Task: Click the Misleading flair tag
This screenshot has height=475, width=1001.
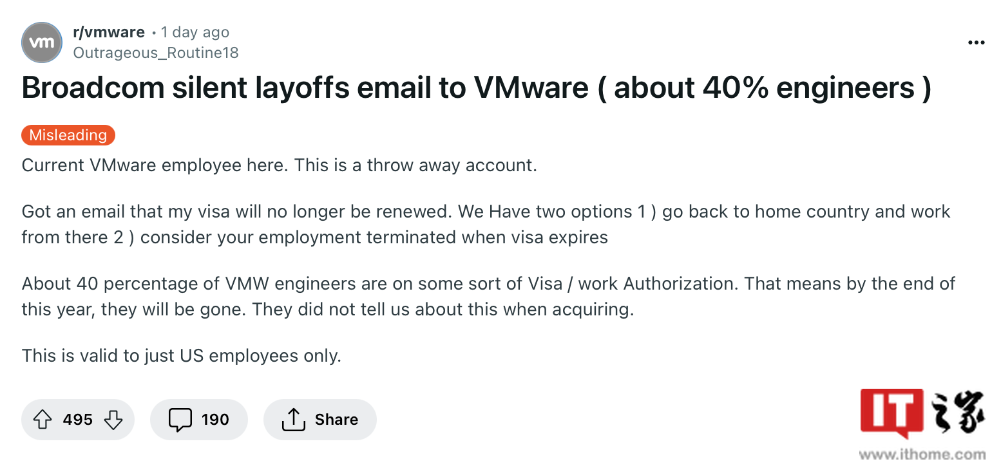Action: (68, 135)
